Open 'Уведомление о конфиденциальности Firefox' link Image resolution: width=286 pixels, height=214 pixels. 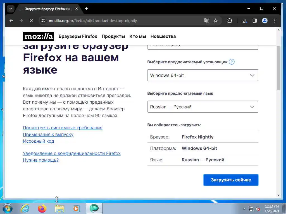click(72, 154)
